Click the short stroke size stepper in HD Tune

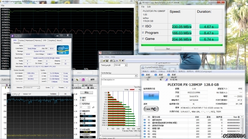(x=89, y=107)
